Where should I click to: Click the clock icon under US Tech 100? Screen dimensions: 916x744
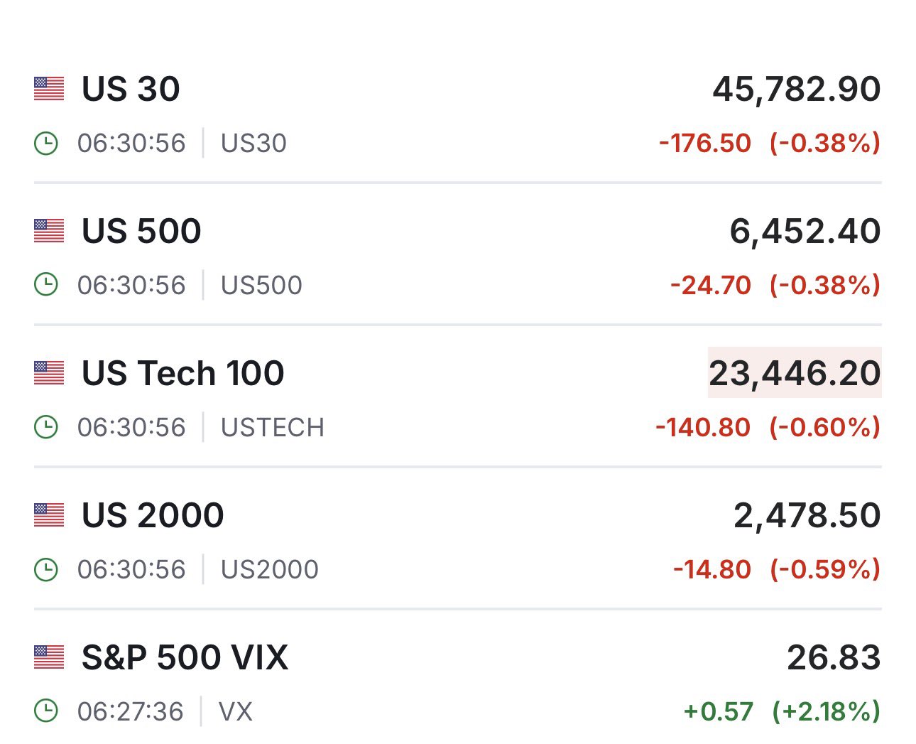(x=46, y=427)
